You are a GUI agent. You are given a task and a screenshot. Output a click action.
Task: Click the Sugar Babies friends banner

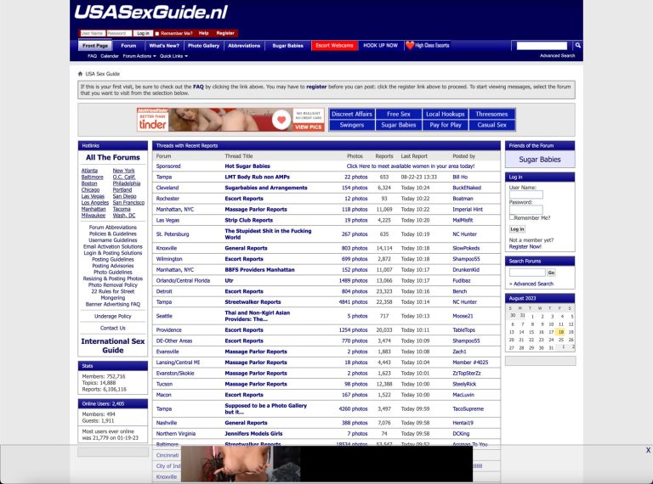tap(540, 160)
